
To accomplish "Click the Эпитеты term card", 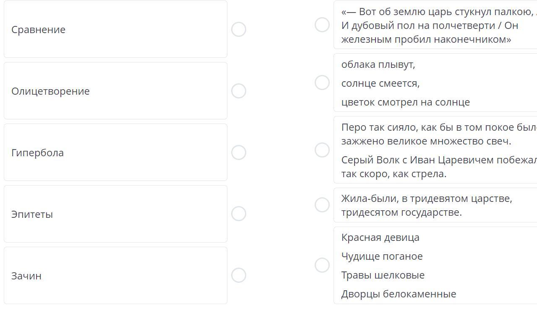I will pos(115,214).
